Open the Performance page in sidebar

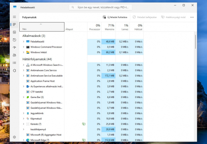(x=14, y=32)
